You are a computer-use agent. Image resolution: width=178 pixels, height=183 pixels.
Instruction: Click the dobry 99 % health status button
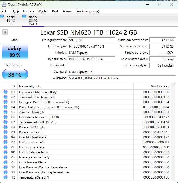tap(15, 51)
